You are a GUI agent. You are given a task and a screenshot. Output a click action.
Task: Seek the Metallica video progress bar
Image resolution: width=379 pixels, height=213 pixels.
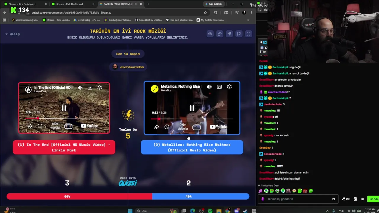coord(192,119)
